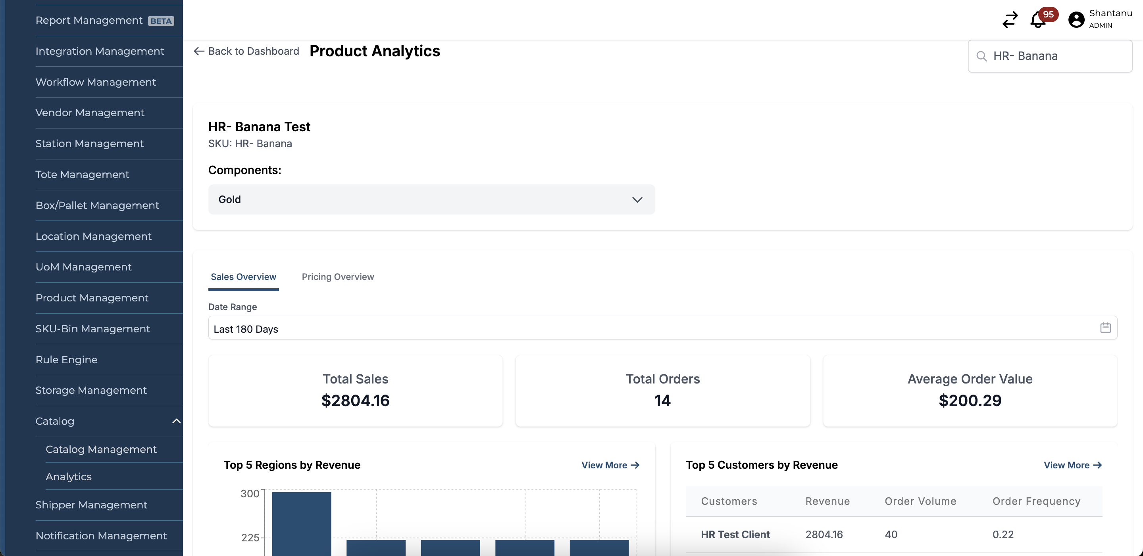The width and height of the screenshot is (1143, 556).
Task: Open Analytics under Catalog
Action: tap(68, 477)
